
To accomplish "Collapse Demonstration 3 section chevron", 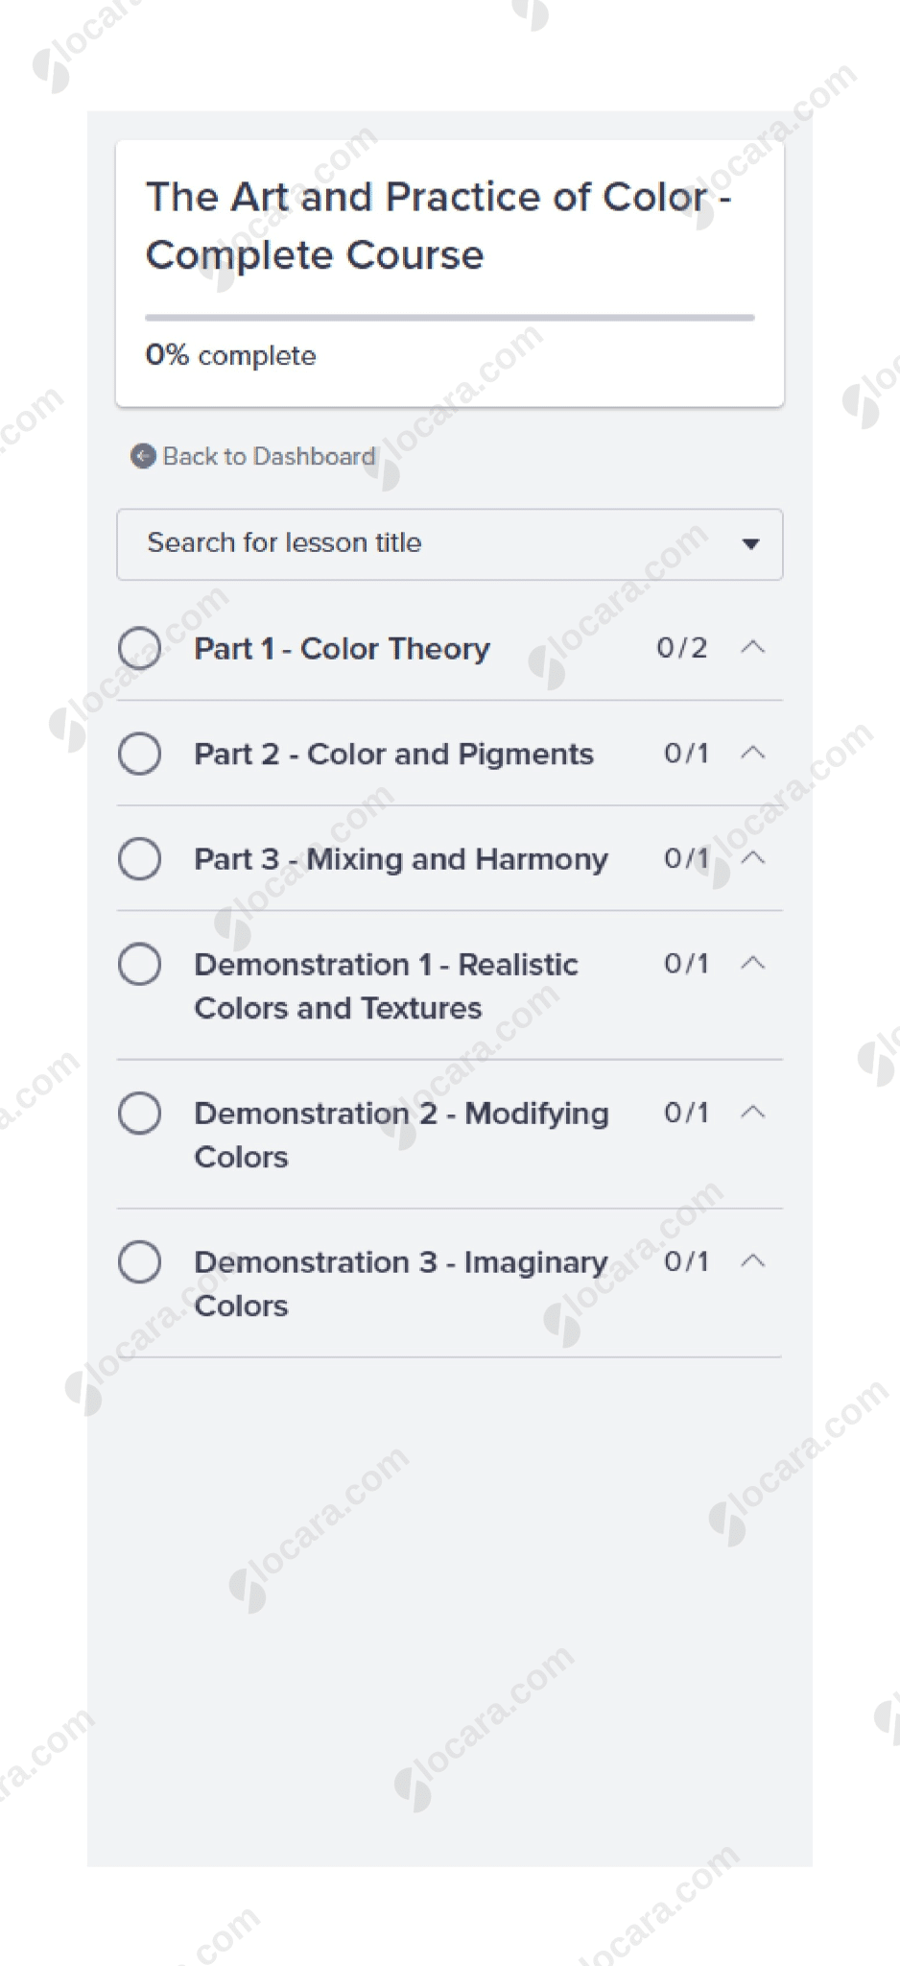I will point(753,1260).
